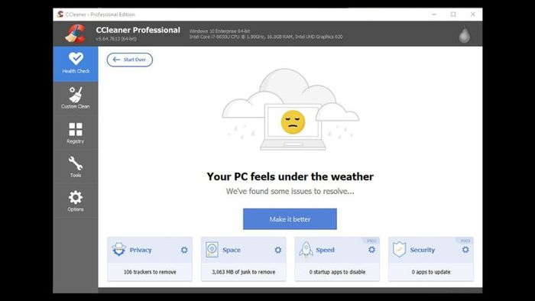Click the PRO badge on Speed card

[371, 241]
